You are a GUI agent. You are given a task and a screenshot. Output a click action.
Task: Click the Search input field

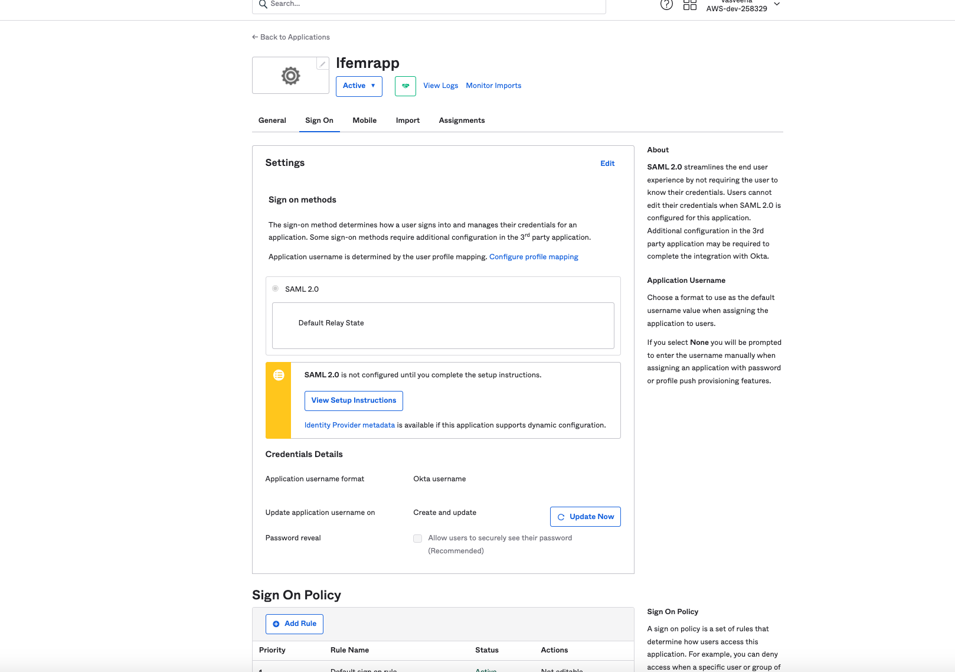(x=429, y=5)
